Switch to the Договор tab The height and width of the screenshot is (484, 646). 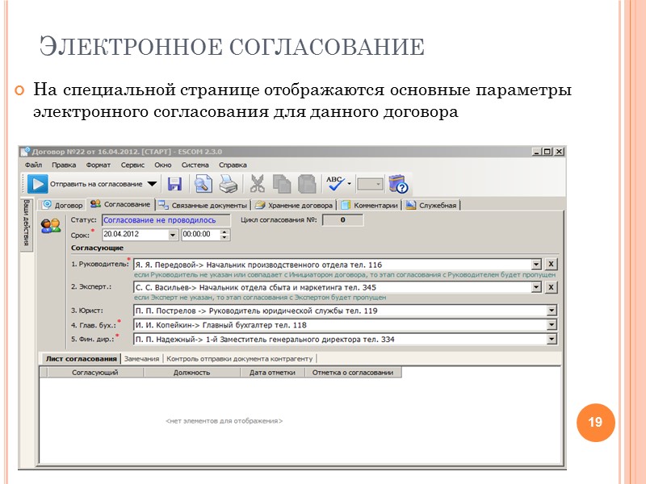click(62, 205)
